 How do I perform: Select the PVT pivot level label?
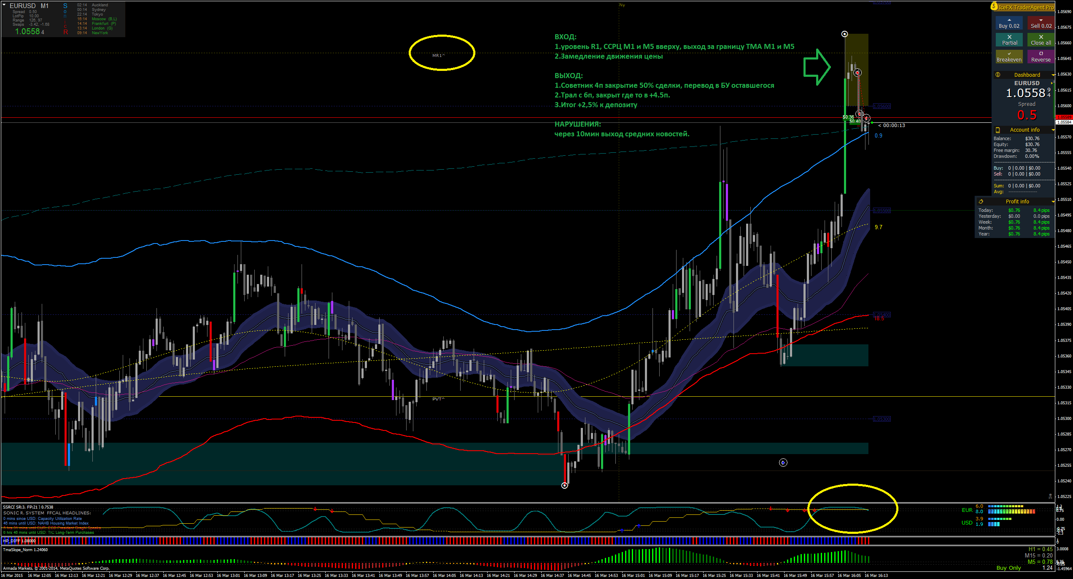coord(438,399)
